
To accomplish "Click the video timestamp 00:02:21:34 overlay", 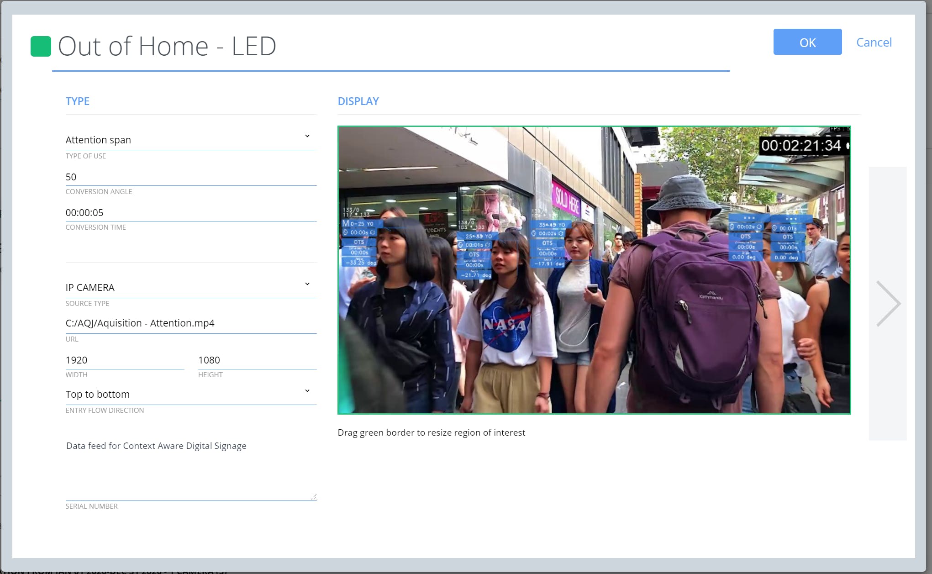I will pos(801,146).
